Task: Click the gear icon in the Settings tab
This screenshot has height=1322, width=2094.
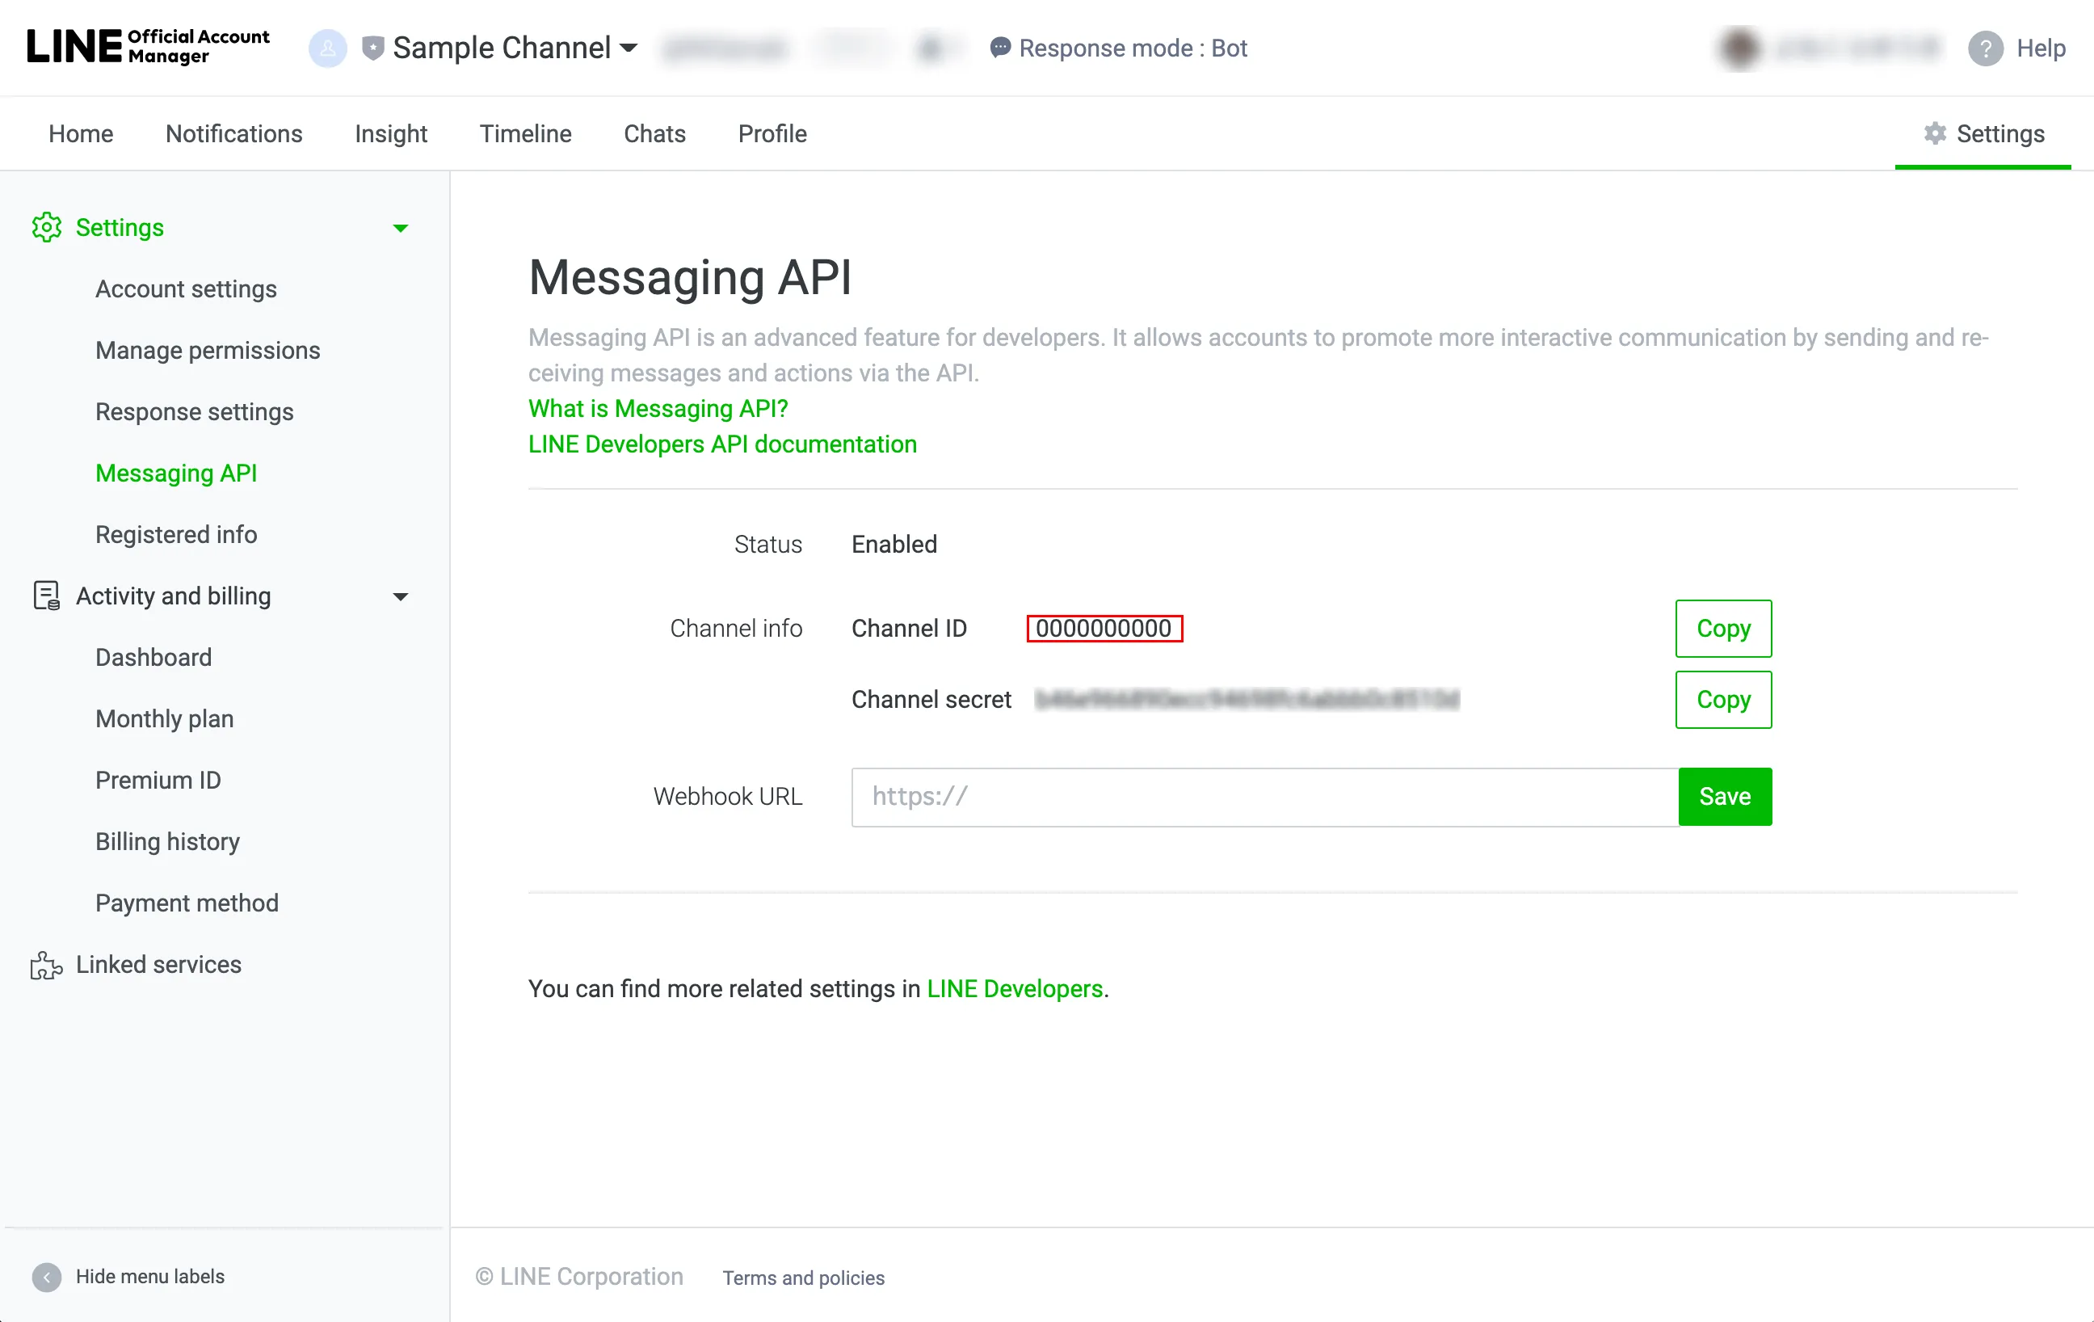Action: tap(1935, 133)
